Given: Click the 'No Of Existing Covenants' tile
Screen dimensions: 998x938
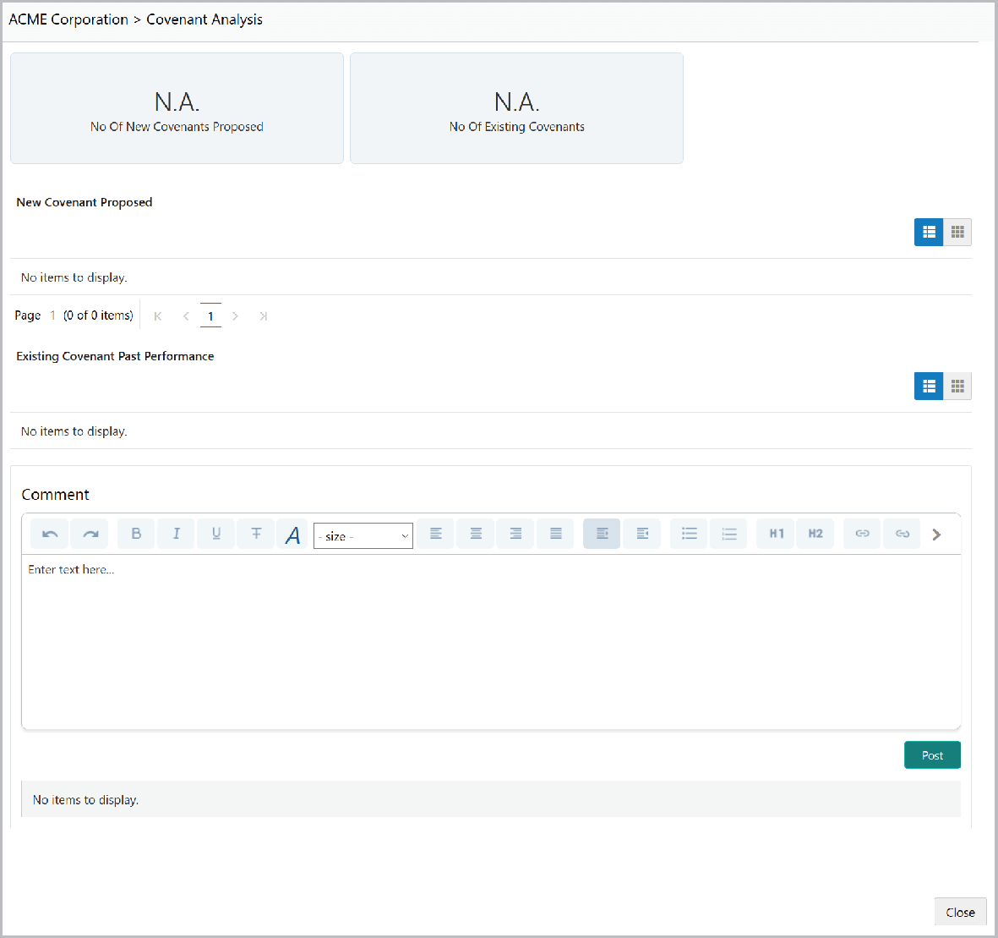Looking at the screenshot, I should tap(517, 108).
